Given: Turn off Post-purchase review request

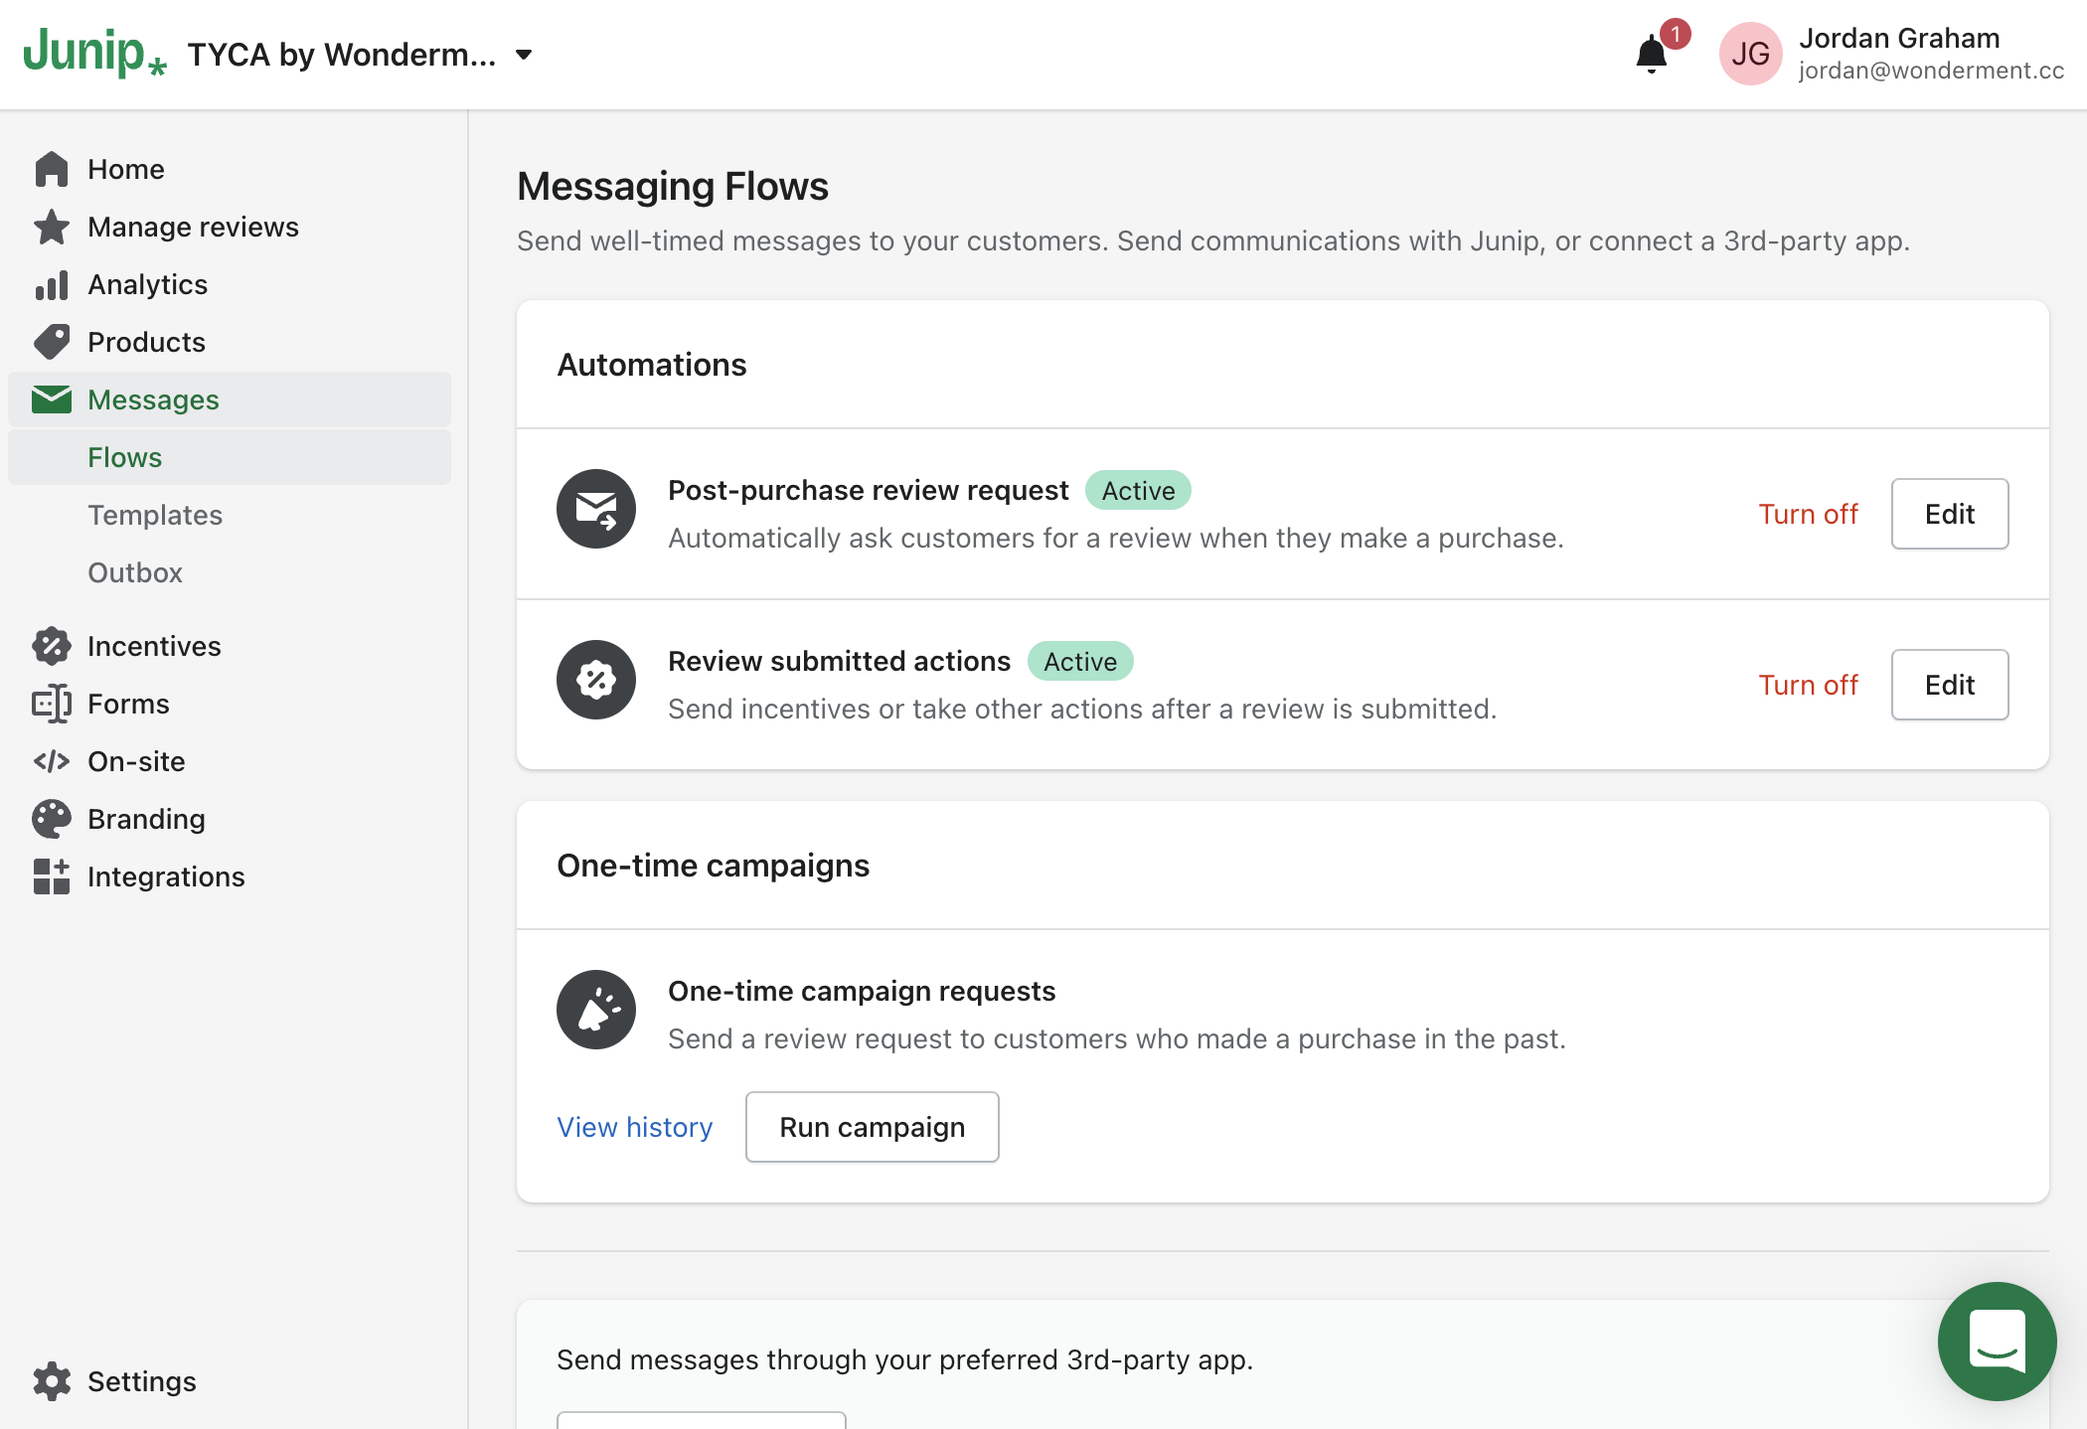Looking at the screenshot, I should [1808, 514].
